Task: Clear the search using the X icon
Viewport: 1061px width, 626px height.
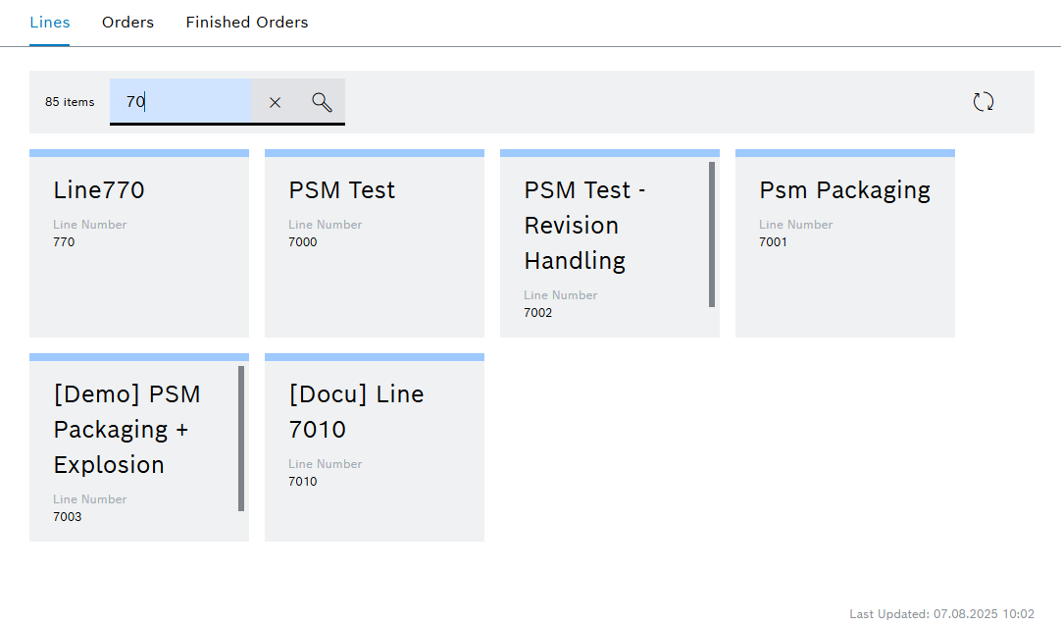Action: tap(275, 102)
